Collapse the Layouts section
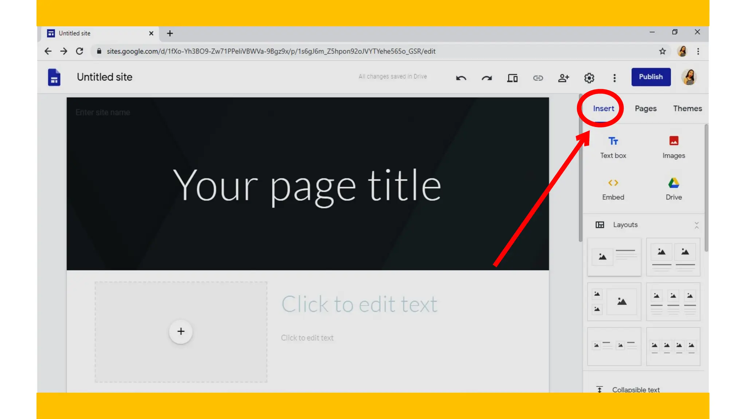The width and height of the screenshot is (746, 419). point(696,225)
